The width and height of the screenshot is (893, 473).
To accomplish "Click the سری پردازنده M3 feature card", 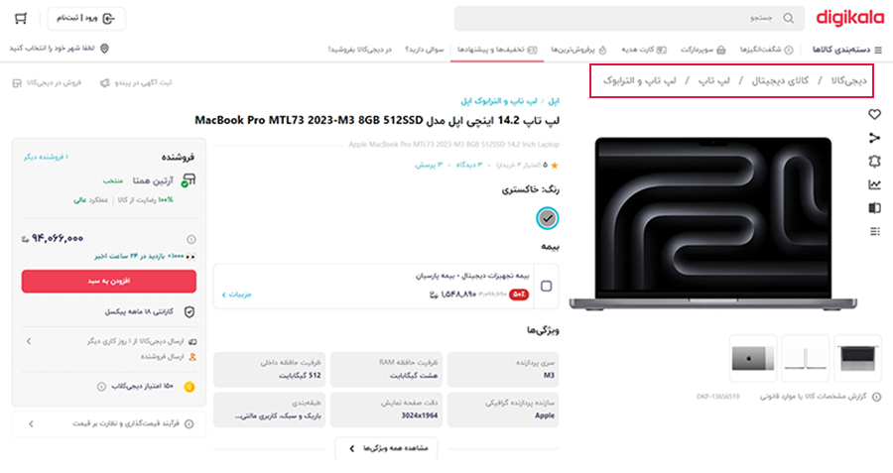I will click(503, 370).
